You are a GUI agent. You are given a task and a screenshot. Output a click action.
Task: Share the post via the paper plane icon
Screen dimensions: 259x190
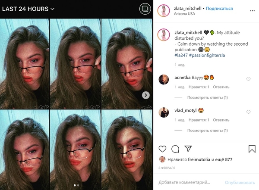click(x=188, y=149)
